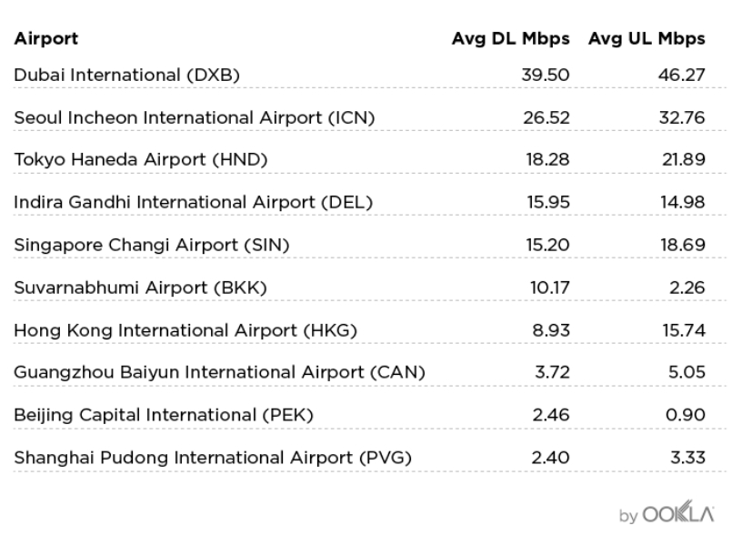Click the Ookla logo
The height and width of the screenshot is (546, 732).
(678, 513)
